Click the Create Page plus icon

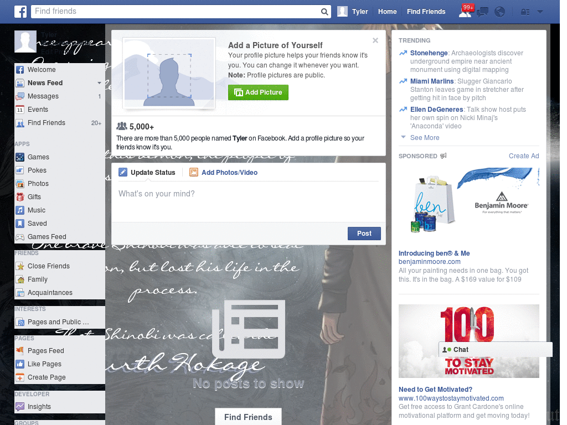tap(20, 377)
